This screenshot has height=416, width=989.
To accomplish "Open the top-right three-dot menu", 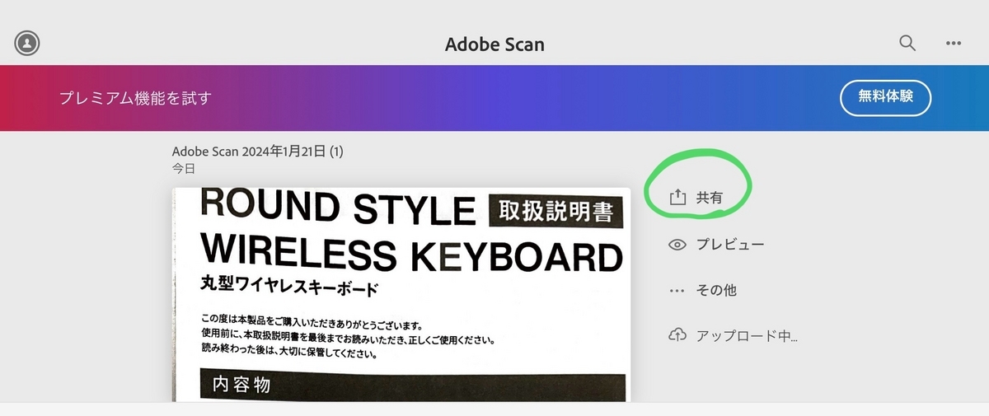I will pyautogui.click(x=954, y=43).
